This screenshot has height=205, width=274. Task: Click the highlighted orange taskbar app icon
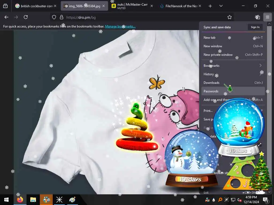[x=46, y=200]
